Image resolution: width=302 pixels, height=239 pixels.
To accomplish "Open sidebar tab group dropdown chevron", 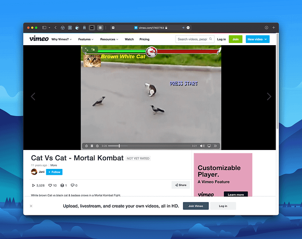I will pos(49,28).
